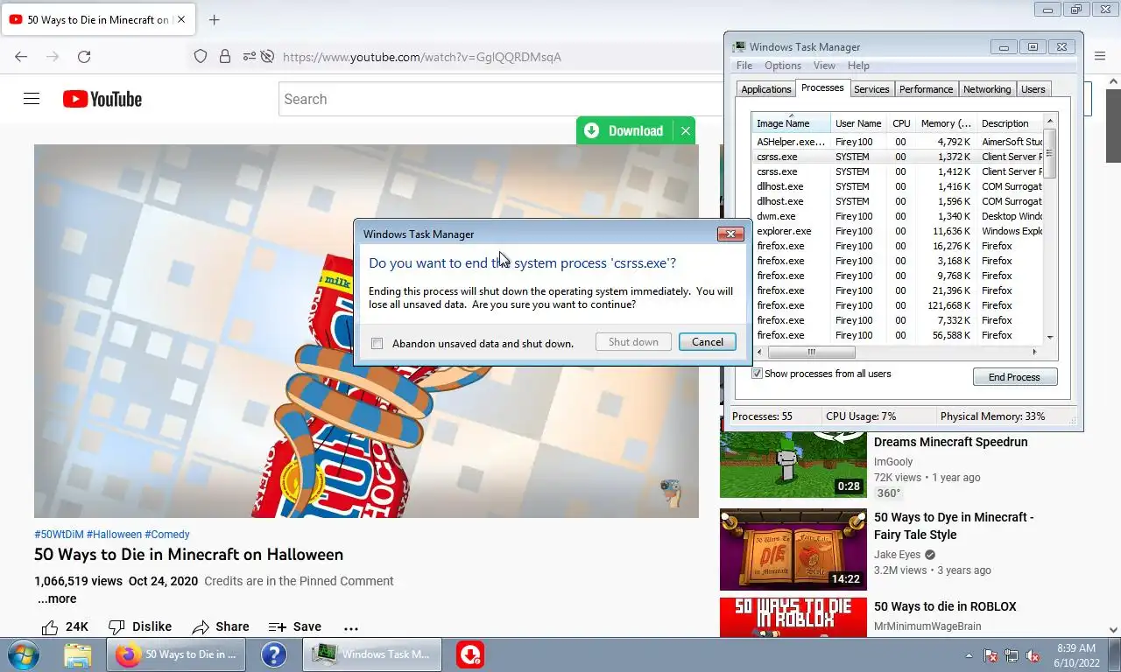This screenshot has height=672, width=1121.
Task: Open the Options menu in Task Manager
Action: point(783,66)
